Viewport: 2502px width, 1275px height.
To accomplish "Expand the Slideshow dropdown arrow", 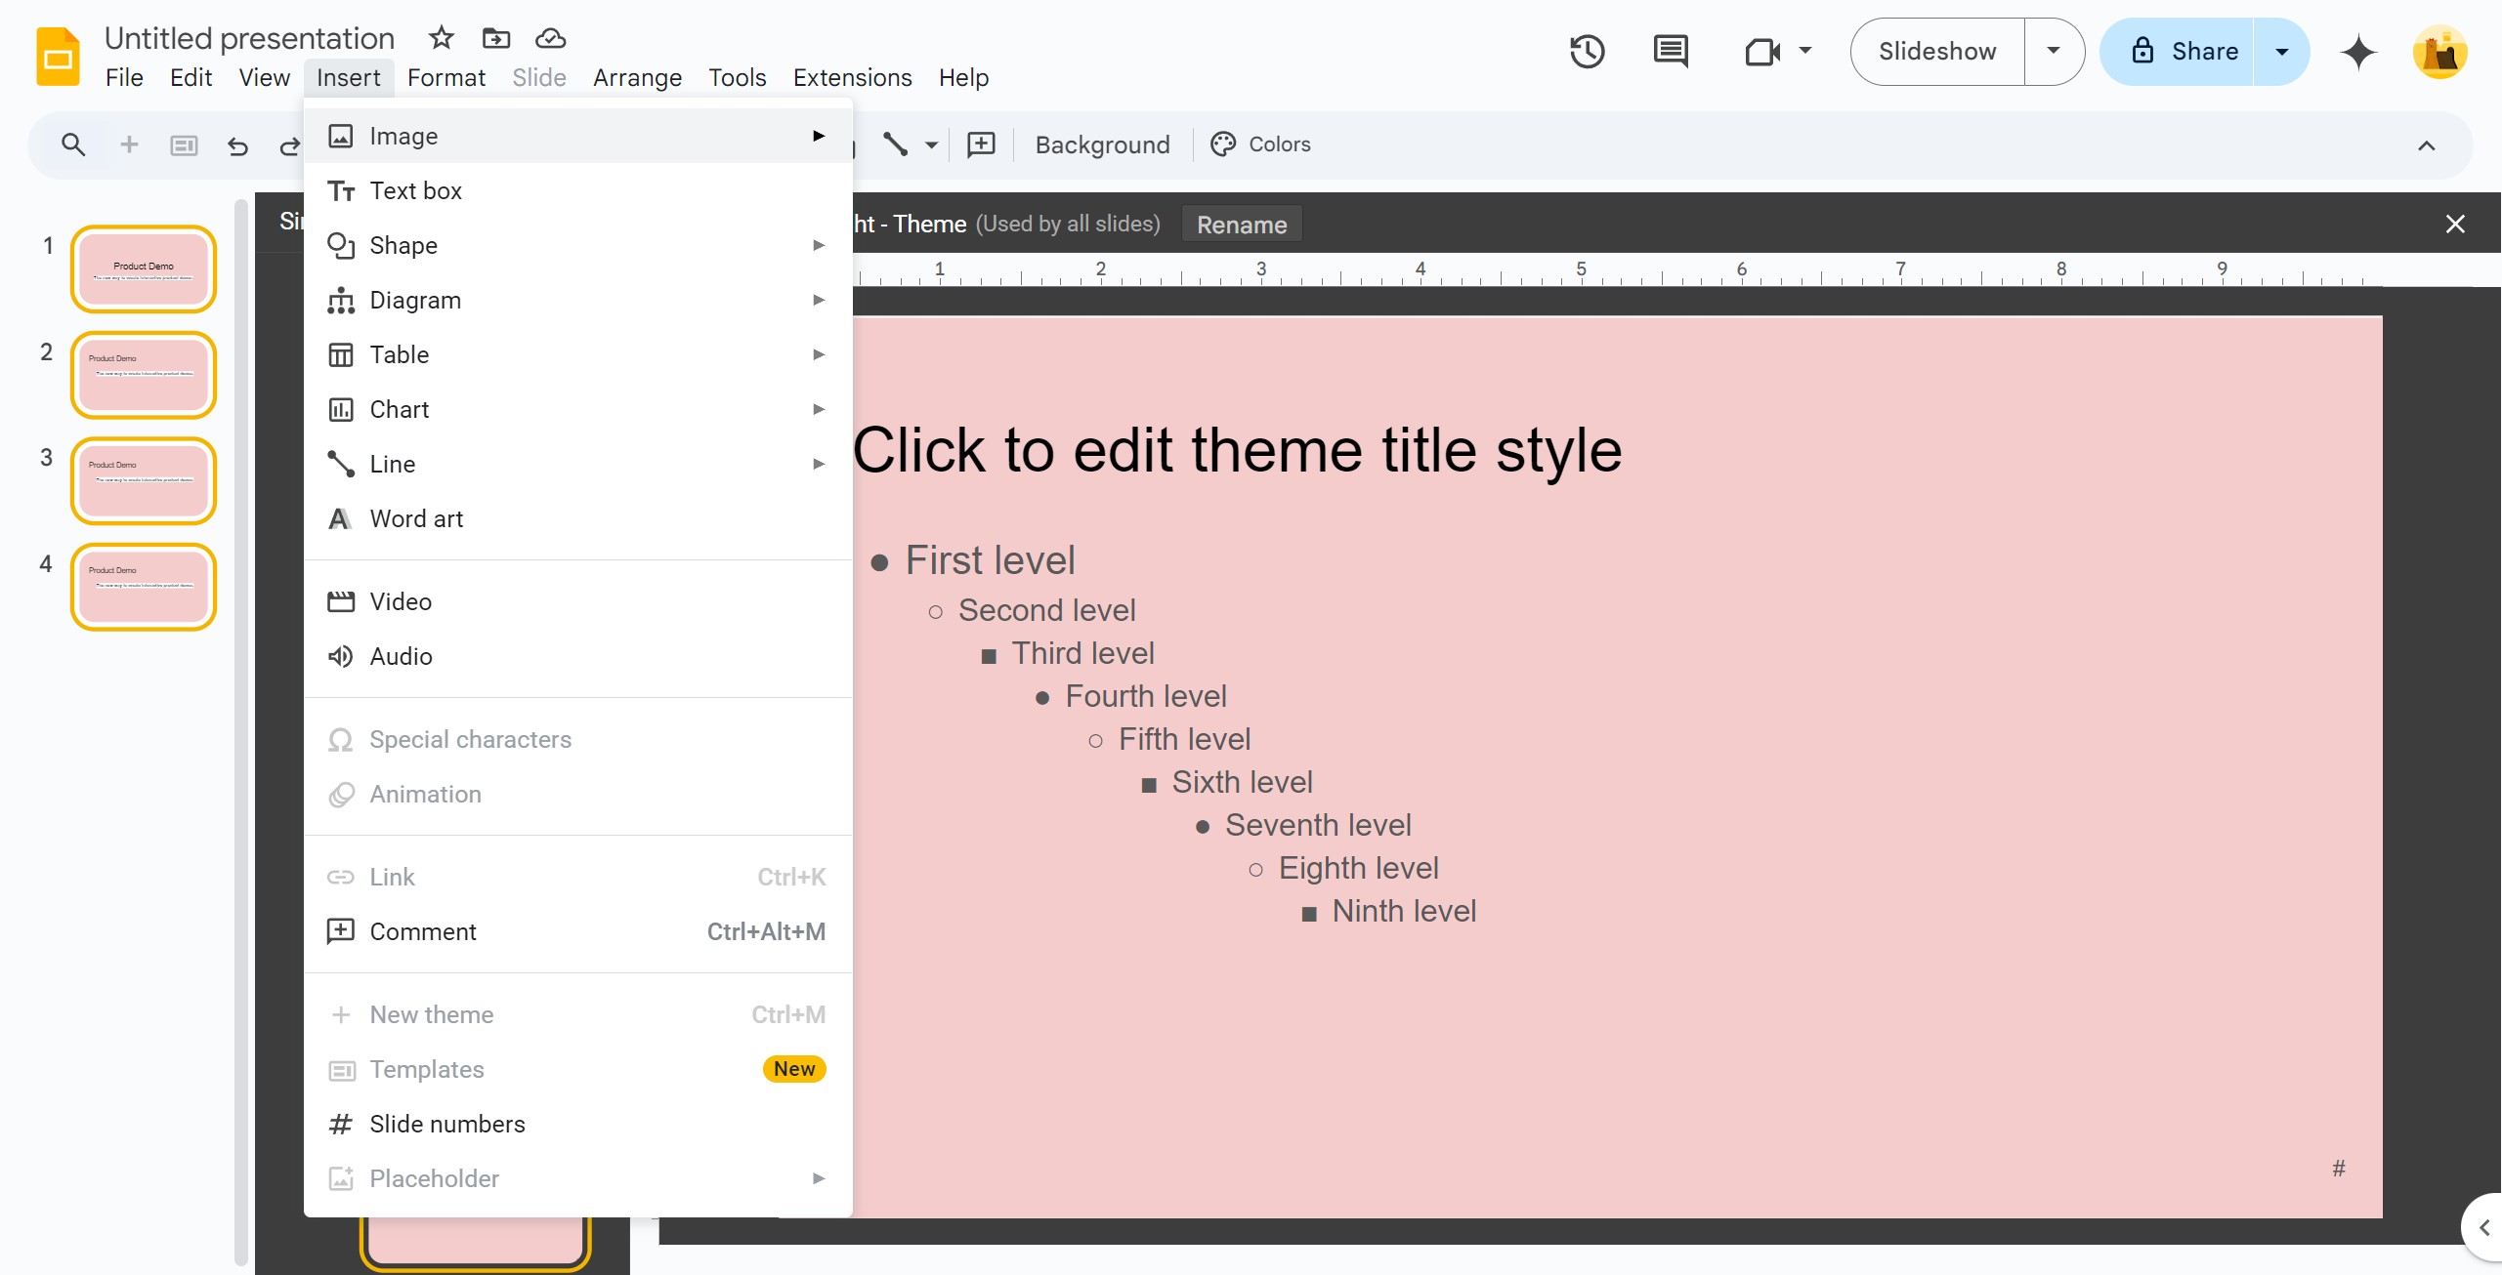I will pyautogui.click(x=2053, y=51).
